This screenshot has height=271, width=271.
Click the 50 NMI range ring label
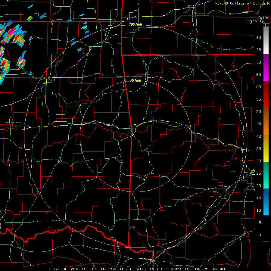click(x=135, y=80)
